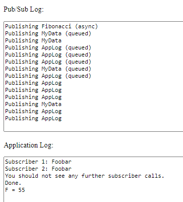Click inside the Application Log text area
This screenshot has height=202, width=183.
click(93, 179)
